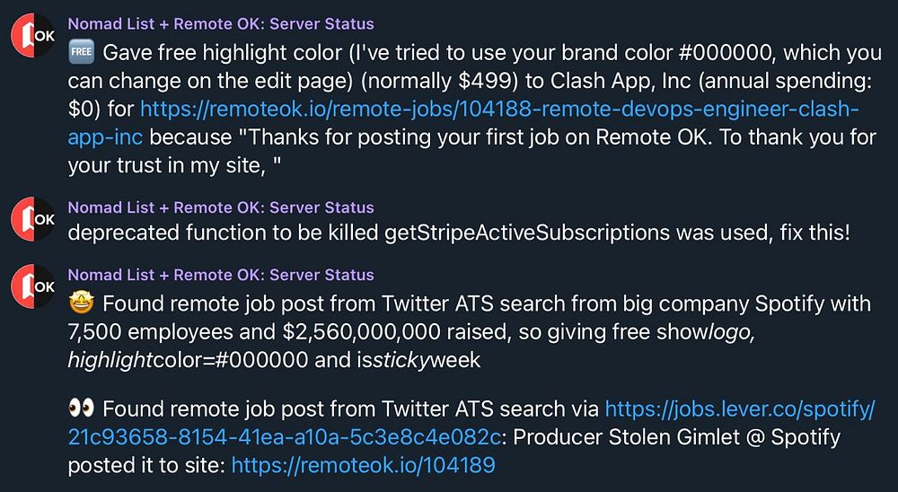This screenshot has height=492, width=898.
Task: Open the avatar next to the deprecated function message
Action: [32, 218]
